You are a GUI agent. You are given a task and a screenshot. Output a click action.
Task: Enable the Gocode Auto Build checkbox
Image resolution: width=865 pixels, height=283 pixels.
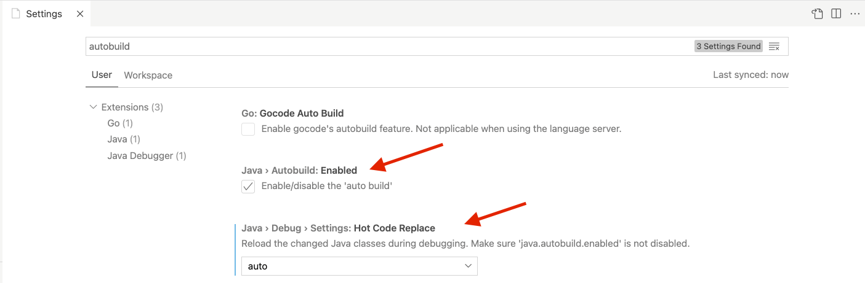coord(248,129)
